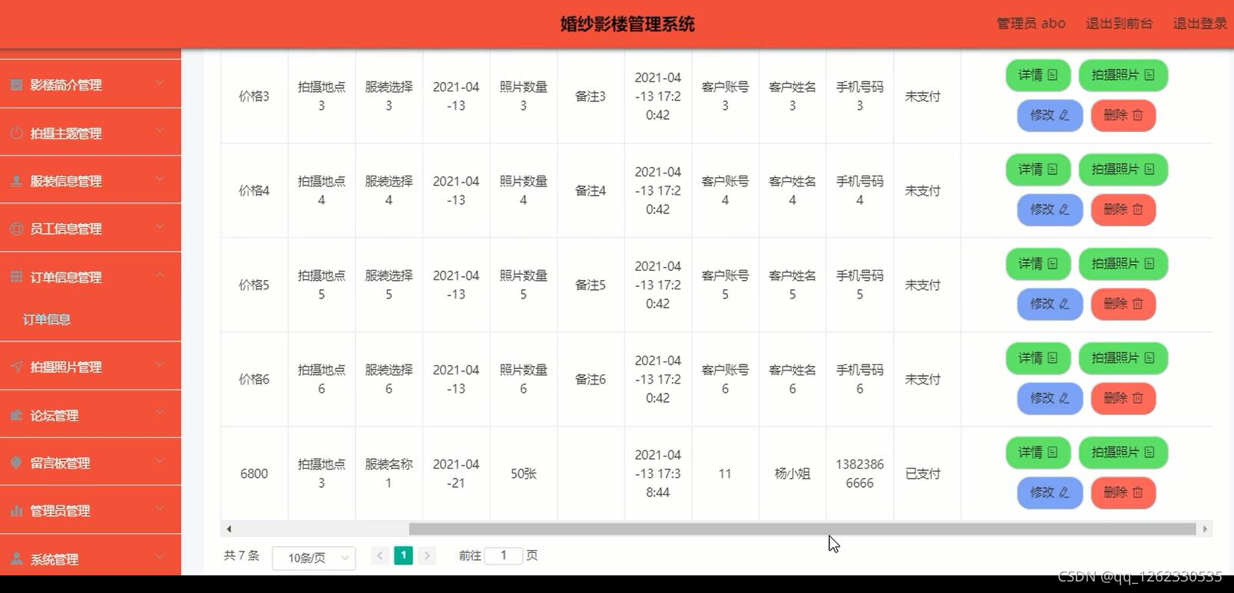Expand the 留言板管理 menu chevron

click(x=160, y=461)
